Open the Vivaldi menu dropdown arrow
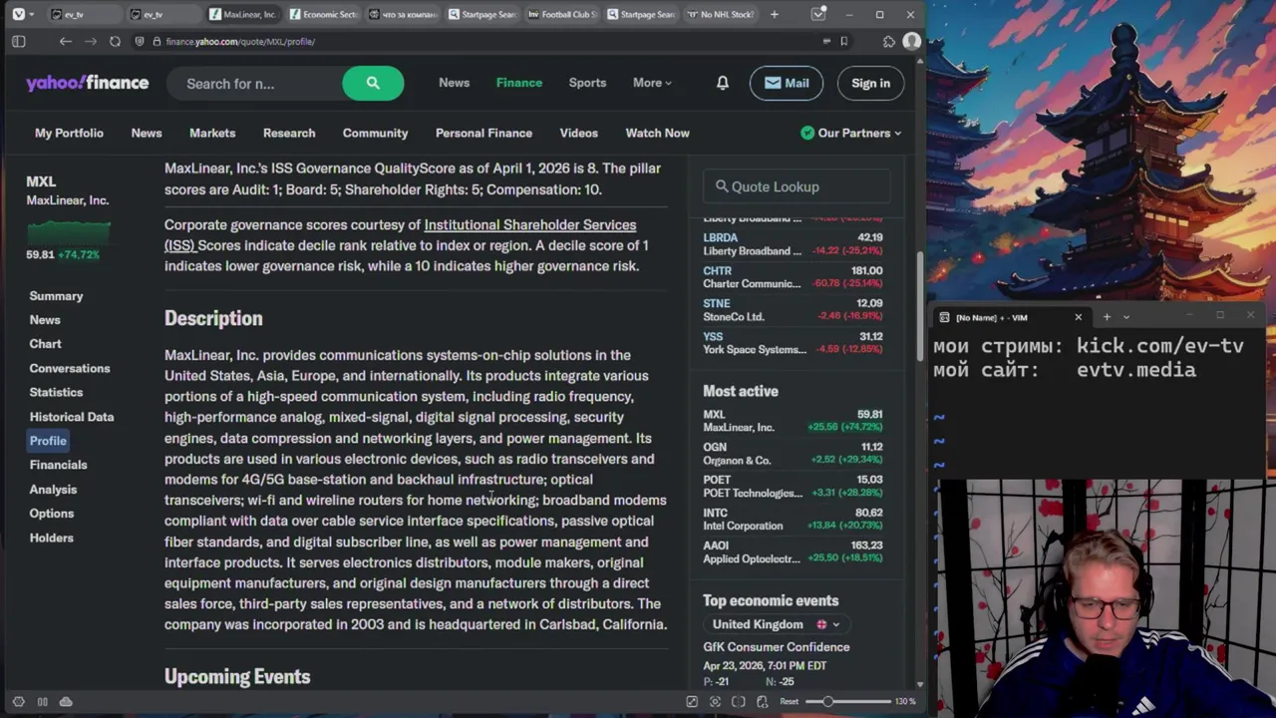 coord(32,15)
